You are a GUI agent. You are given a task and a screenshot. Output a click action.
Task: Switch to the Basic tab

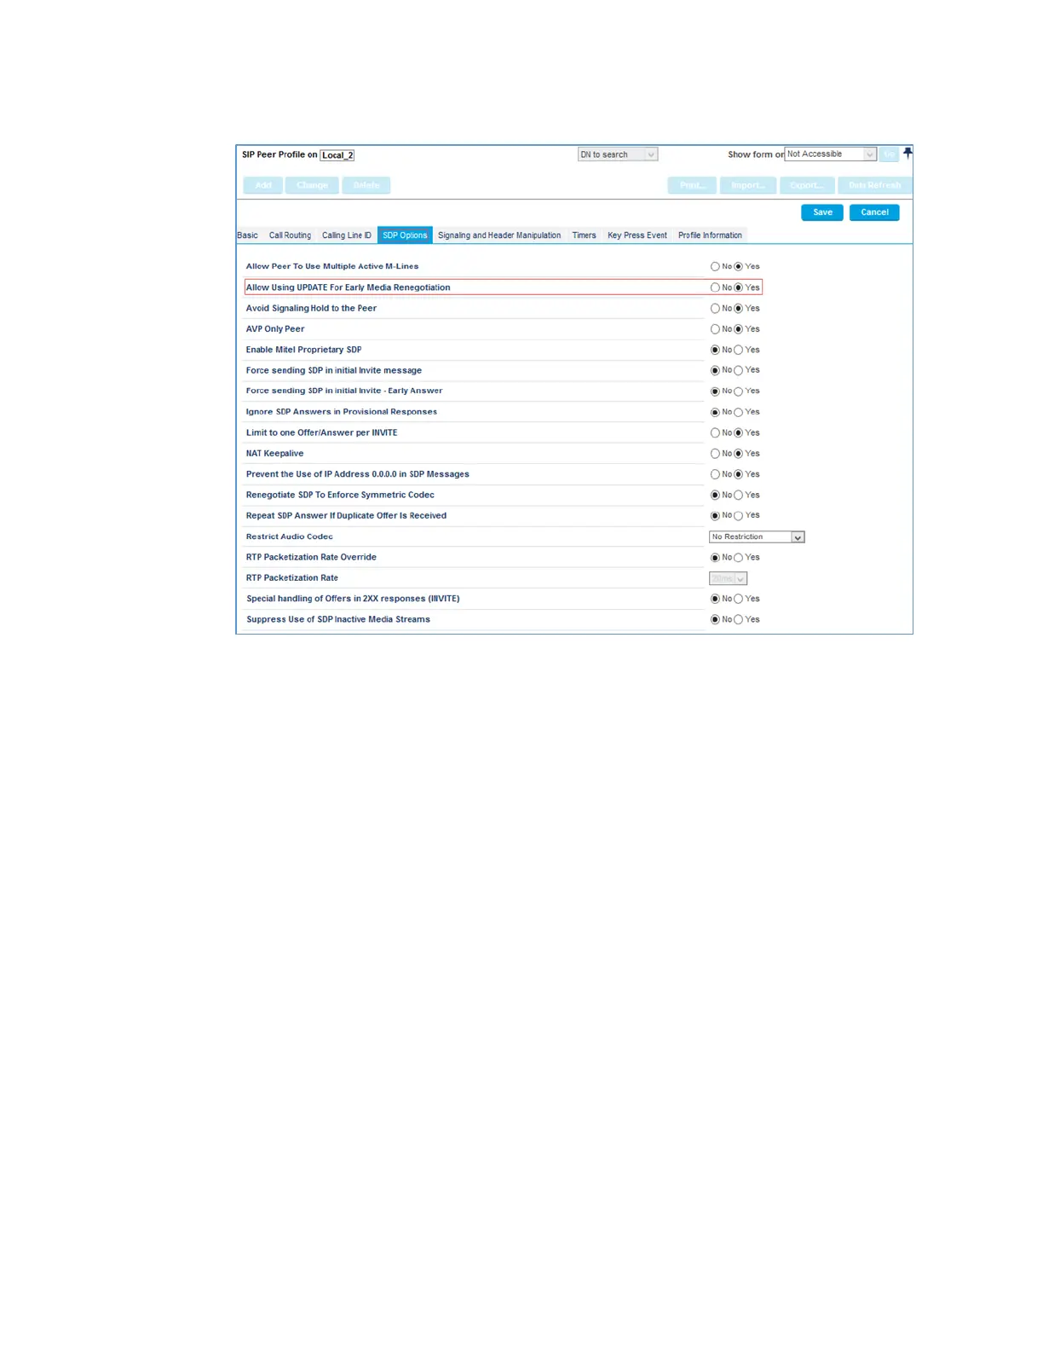[247, 235]
